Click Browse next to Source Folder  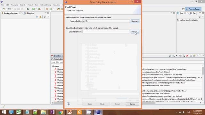tap(135, 21)
